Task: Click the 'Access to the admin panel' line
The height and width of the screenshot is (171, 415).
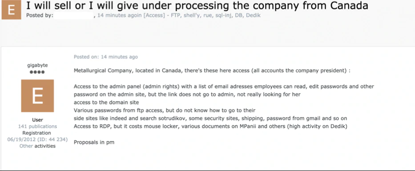Action: [224, 87]
